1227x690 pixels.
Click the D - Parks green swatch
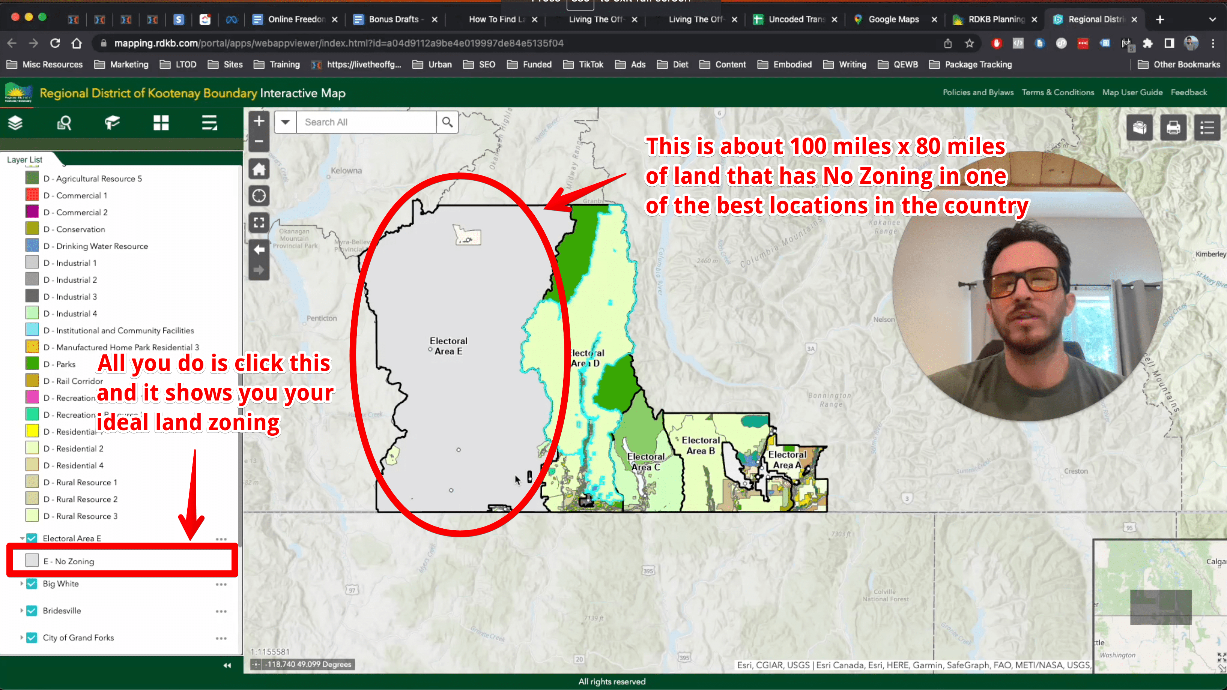click(32, 364)
